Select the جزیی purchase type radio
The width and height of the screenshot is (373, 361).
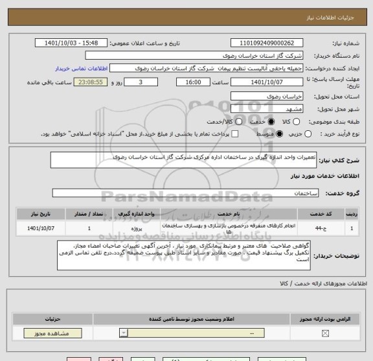click(x=308, y=134)
